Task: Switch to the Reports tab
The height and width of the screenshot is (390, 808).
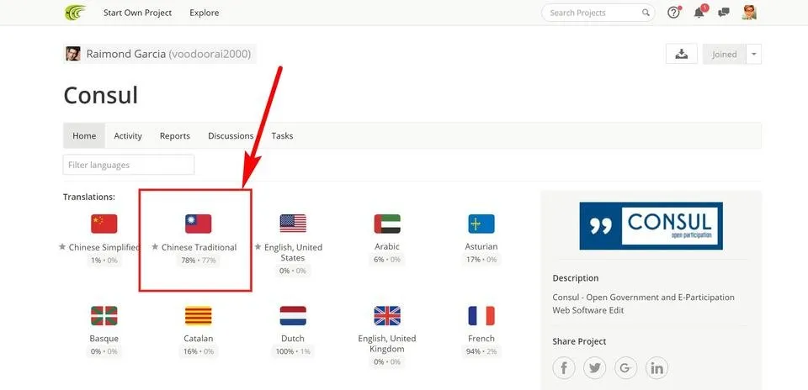Action: [175, 136]
